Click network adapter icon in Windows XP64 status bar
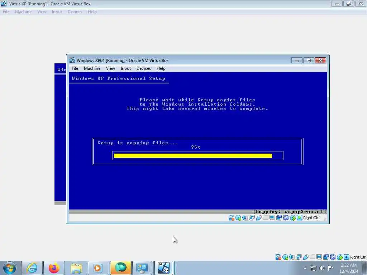367x275 pixels. [252, 218]
